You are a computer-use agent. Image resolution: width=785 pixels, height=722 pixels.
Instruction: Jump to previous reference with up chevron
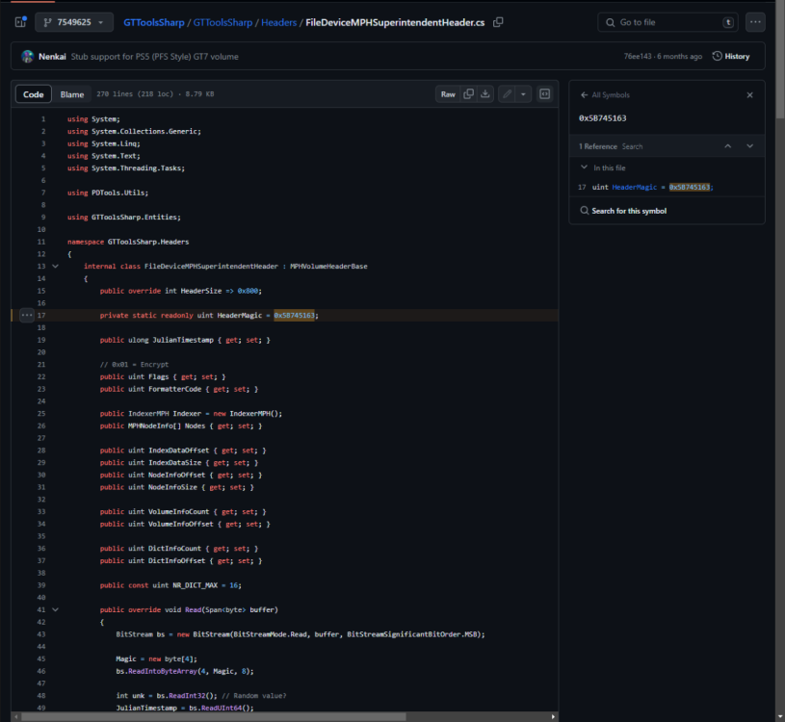pos(728,146)
